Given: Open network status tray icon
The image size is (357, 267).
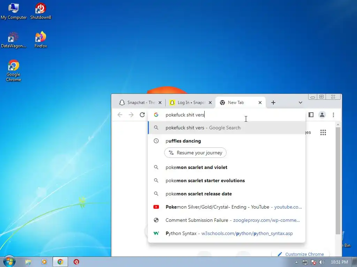Looking at the screenshot, I should tap(305, 262).
